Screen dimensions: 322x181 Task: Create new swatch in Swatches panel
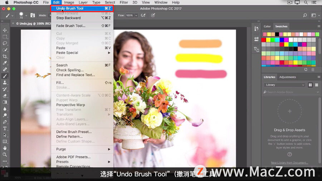(x=306, y=70)
